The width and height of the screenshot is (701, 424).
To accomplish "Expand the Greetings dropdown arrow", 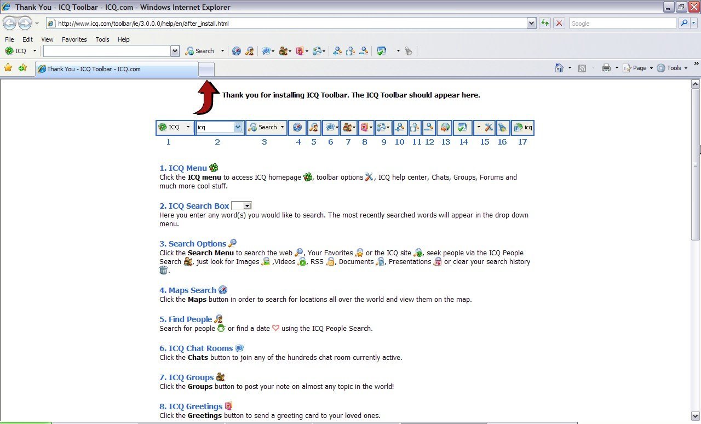I will tap(307, 51).
